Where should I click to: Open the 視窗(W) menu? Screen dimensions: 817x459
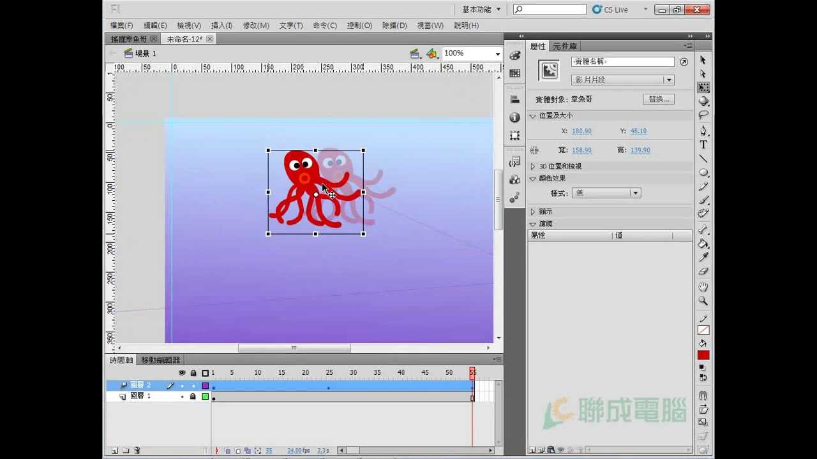[x=430, y=25]
